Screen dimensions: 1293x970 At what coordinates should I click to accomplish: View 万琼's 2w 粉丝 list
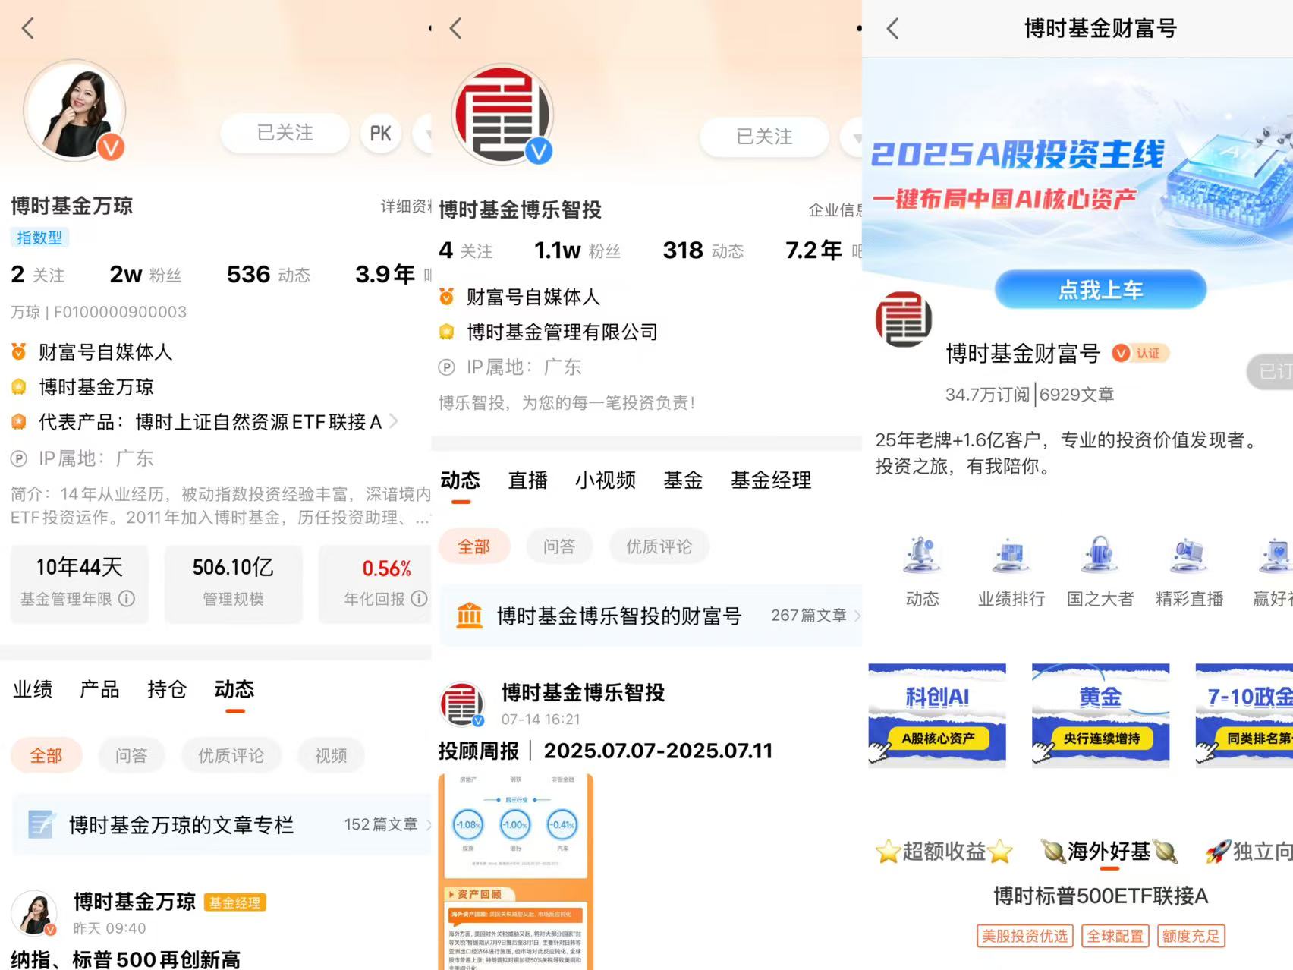pyautogui.click(x=145, y=274)
